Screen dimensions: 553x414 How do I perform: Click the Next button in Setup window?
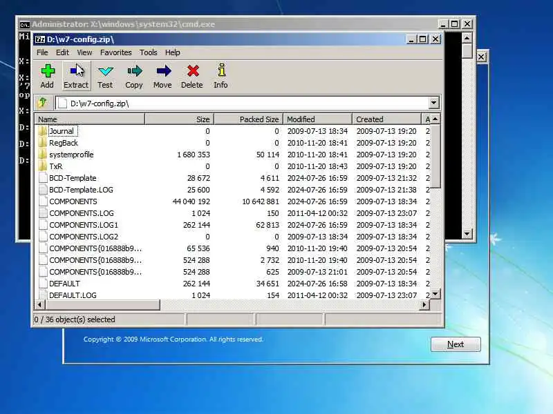pos(456,344)
